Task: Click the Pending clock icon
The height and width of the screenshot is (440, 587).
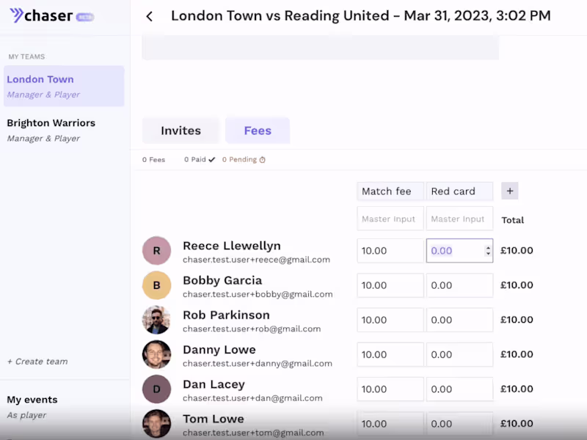Action: pyautogui.click(x=263, y=160)
